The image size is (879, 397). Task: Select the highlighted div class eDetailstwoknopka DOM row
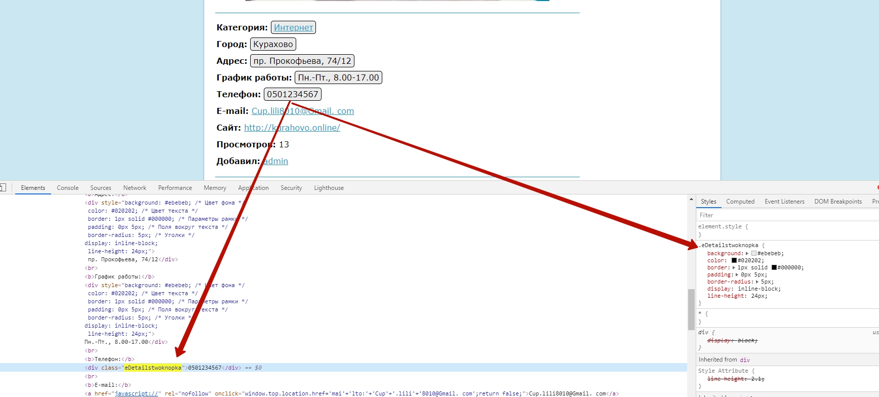coord(343,368)
